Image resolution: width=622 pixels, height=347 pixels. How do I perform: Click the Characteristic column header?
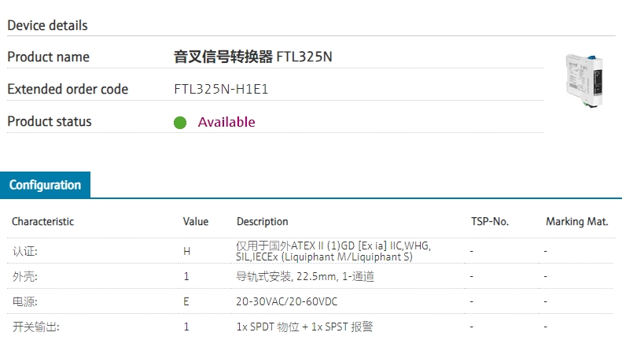click(x=42, y=222)
